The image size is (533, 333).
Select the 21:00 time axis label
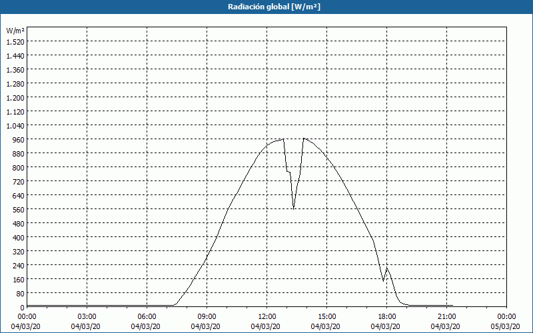click(x=446, y=317)
